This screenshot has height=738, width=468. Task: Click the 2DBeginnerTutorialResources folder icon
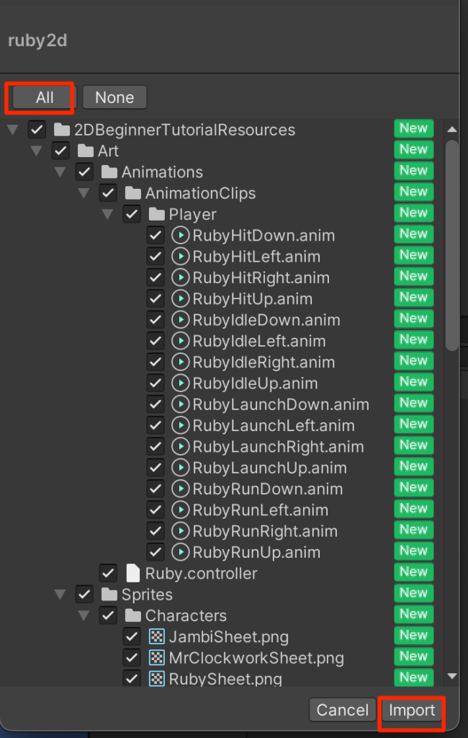point(62,130)
